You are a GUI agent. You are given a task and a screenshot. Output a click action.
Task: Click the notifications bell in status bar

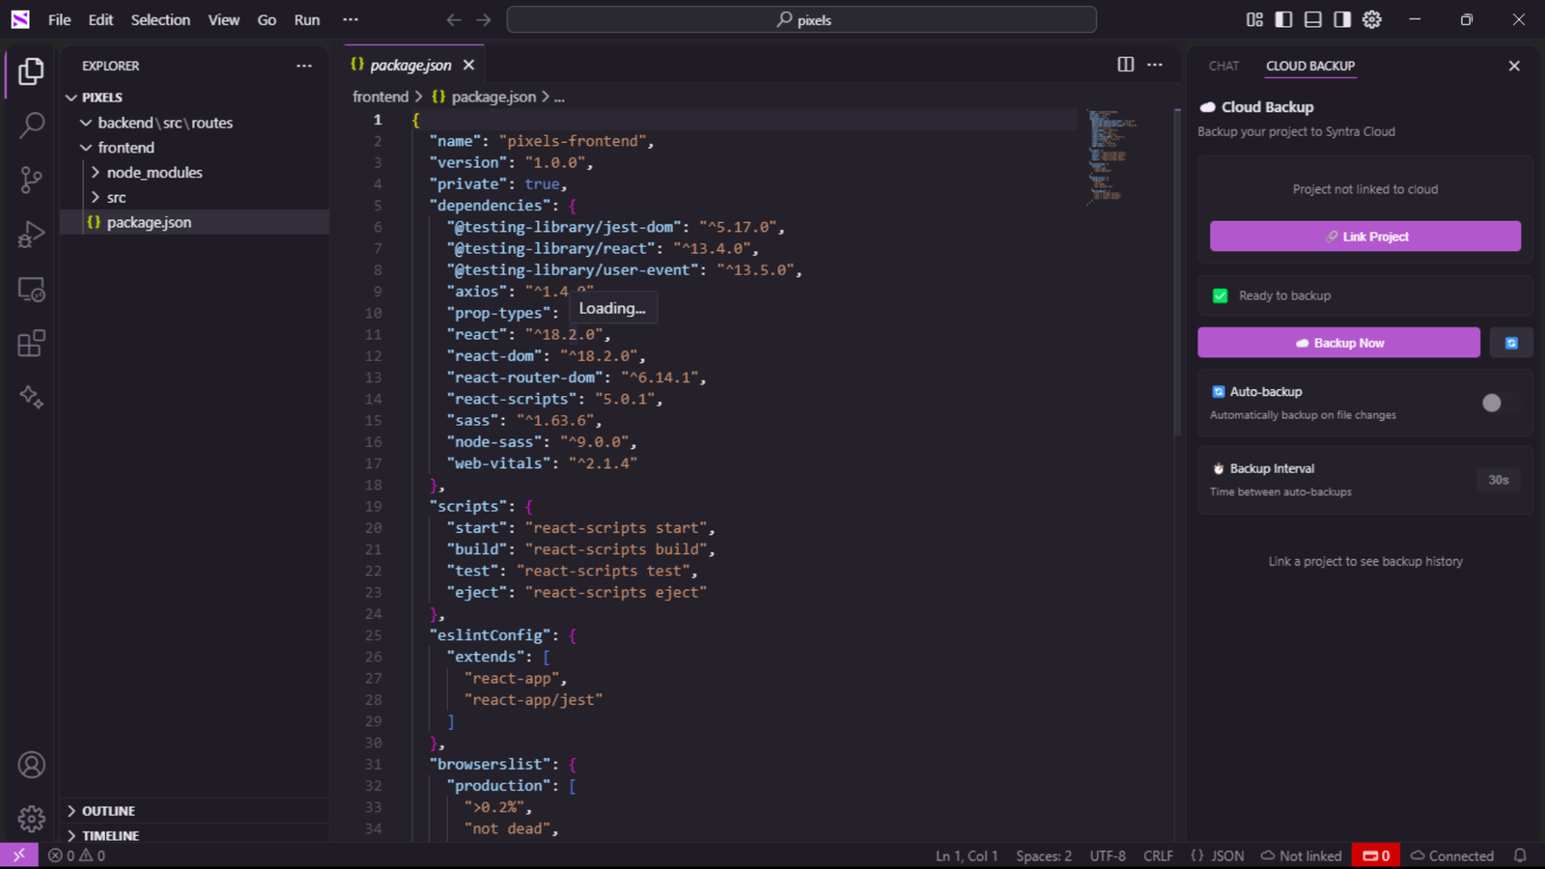(x=1520, y=855)
